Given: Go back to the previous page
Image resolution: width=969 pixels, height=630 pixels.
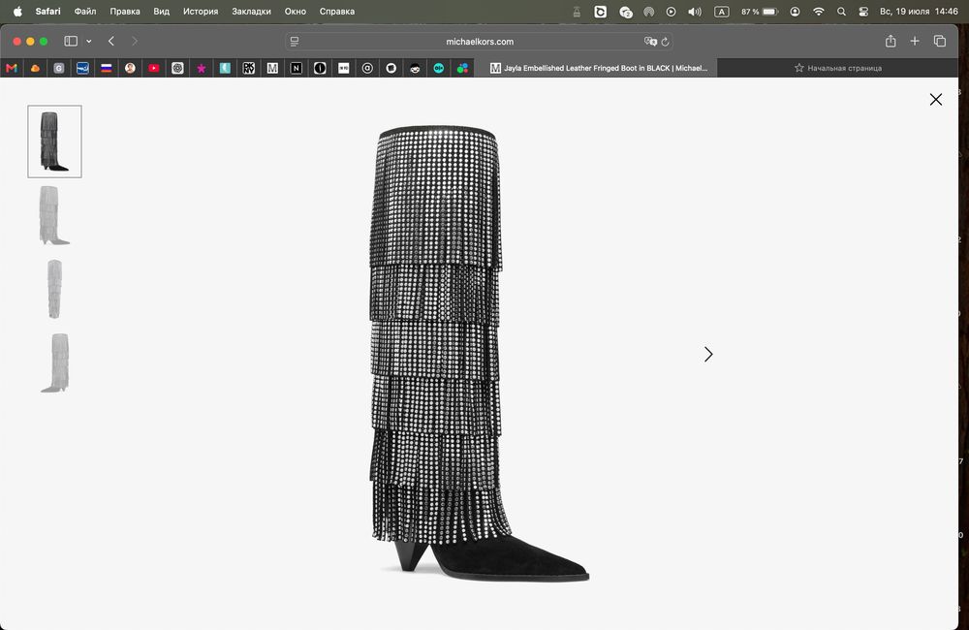Looking at the screenshot, I should (x=111, y=42).
